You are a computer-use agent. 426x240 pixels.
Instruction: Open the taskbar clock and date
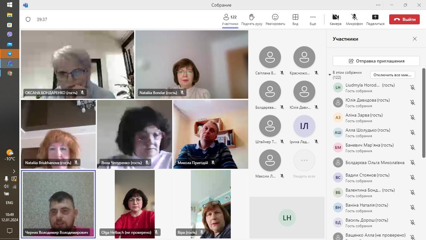coord(10,217)
